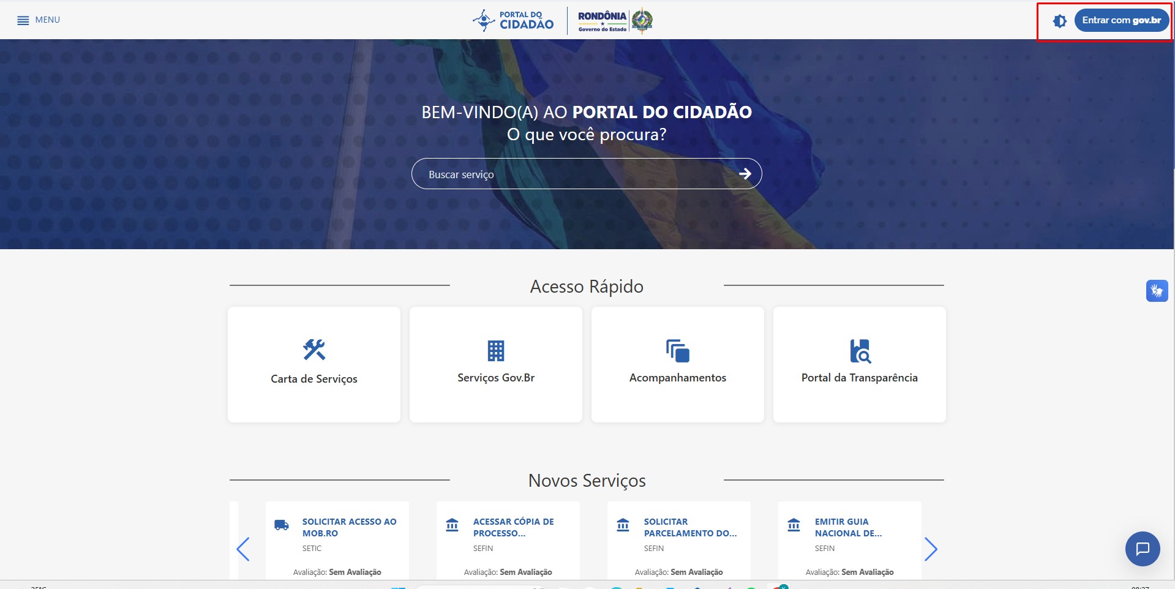Open the Serviços Gov.Br building icon
The height and width of the screenshot is (589, 1175).
(x=495, y=351)
